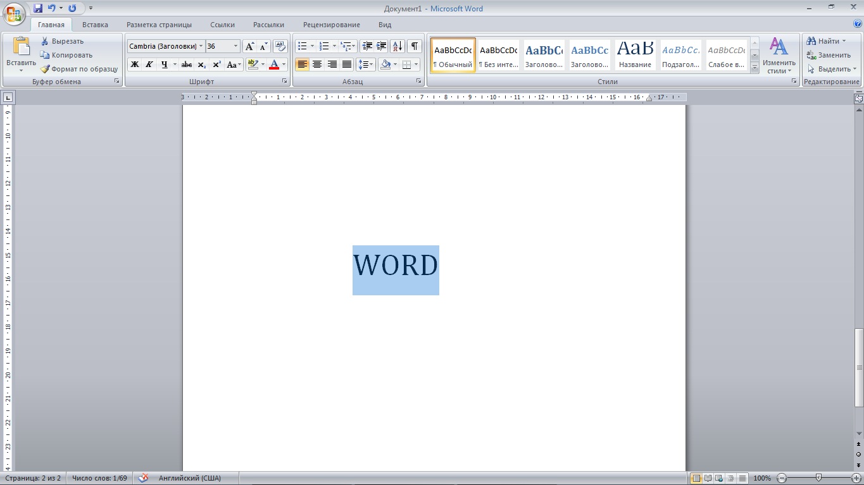This screenshot has width=864, height=485.
Task: Open underline style dropdown arrow
Action: tap(175, 64)
